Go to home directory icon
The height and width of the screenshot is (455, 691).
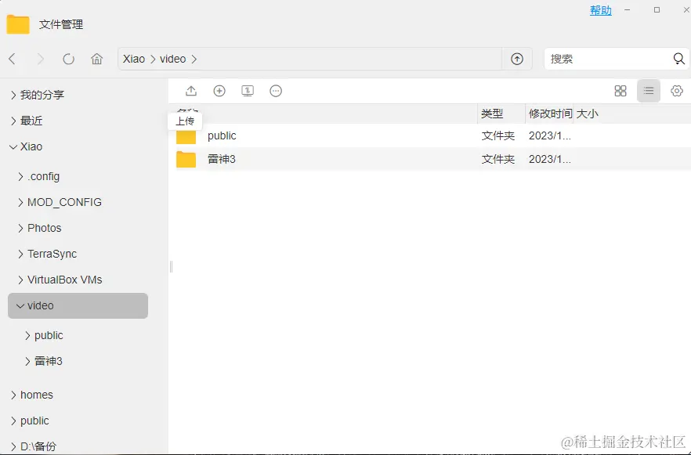point(96,59)
